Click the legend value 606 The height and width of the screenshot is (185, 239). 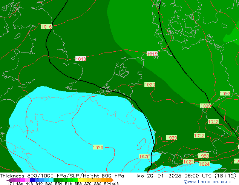[115, 183]
